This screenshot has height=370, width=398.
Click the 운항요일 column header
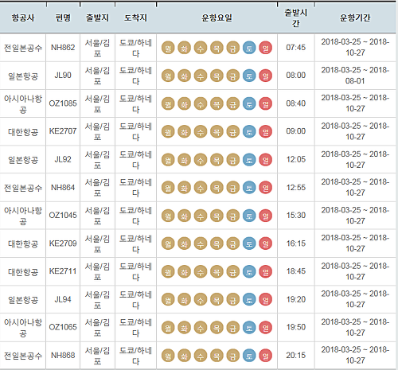tap(217, 18)
